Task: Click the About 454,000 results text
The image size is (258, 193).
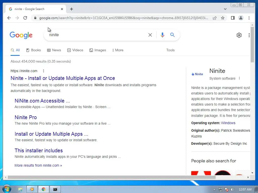Action: pyautogui.click(x=41, y=61)
